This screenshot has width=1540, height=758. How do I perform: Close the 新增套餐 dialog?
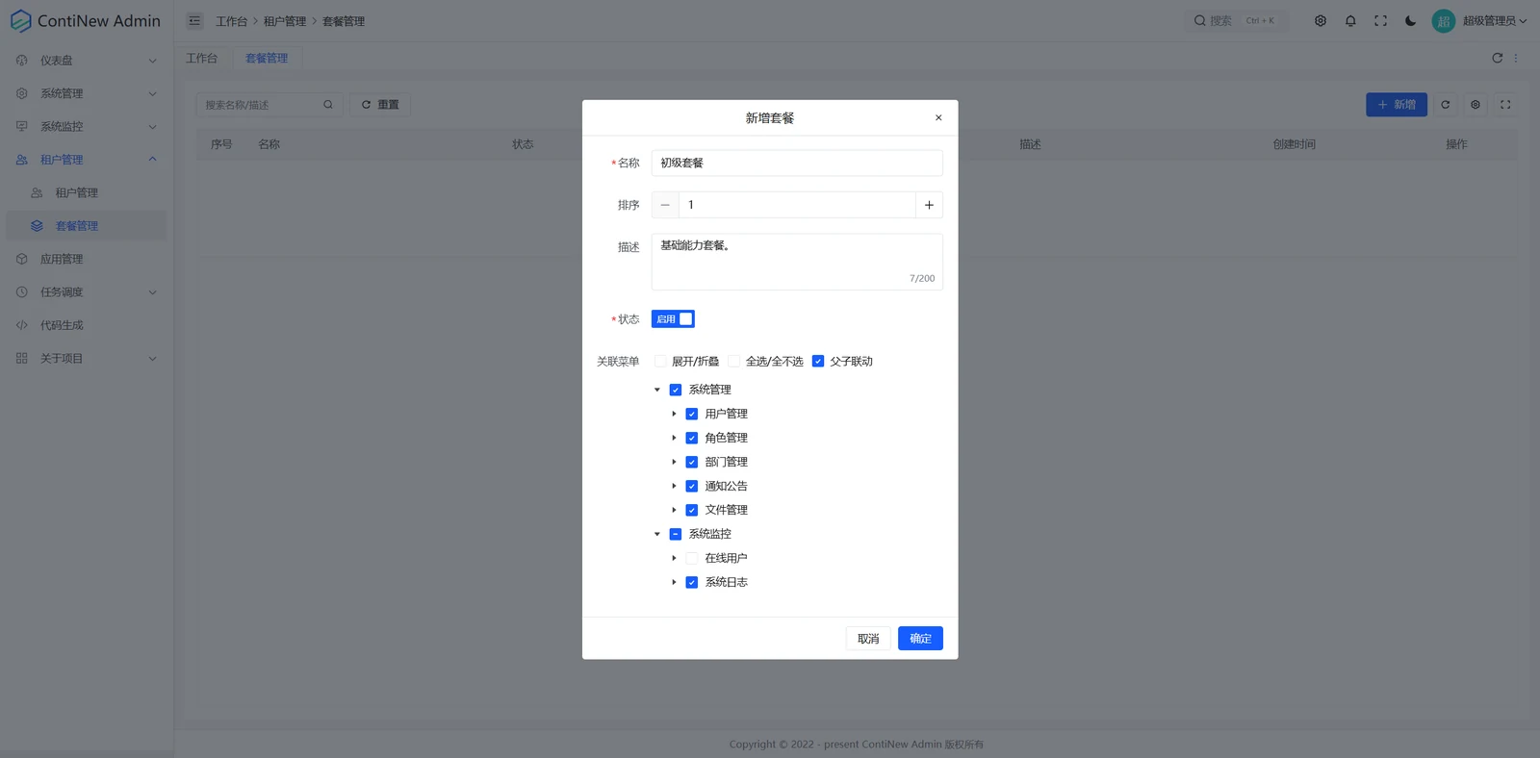point(938,117)
